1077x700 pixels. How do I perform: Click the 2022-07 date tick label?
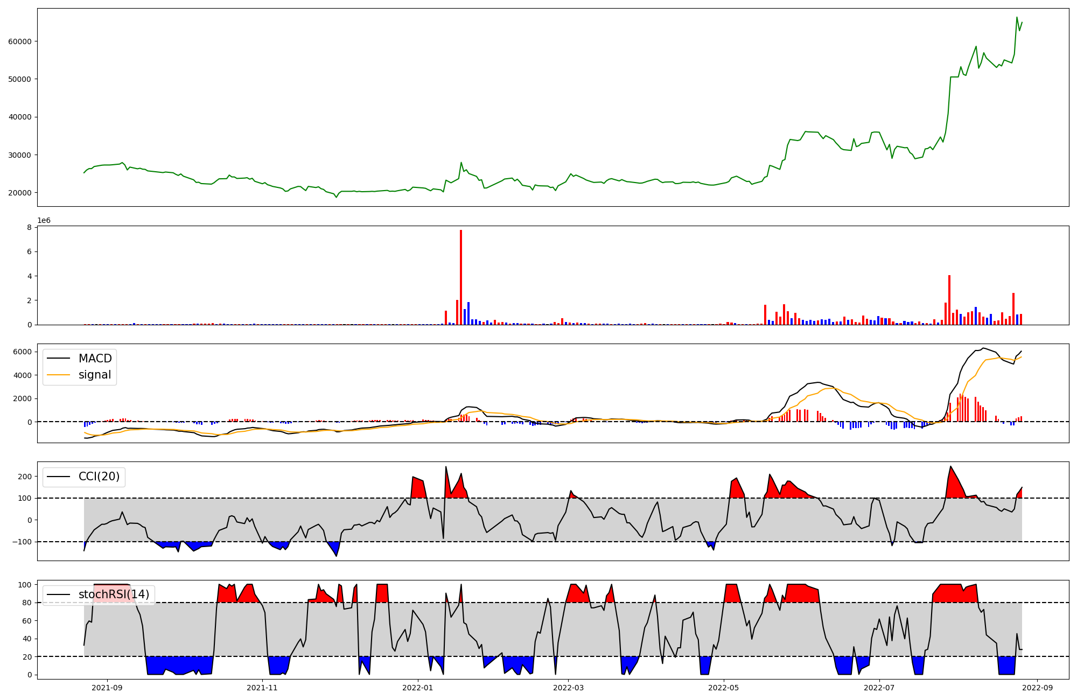pyautogui.click(x=879, y=688)
